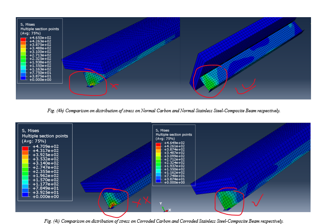333x224 pixels.
Task: Click the red swatch in top-left stress legend
Action: [23, 39]
